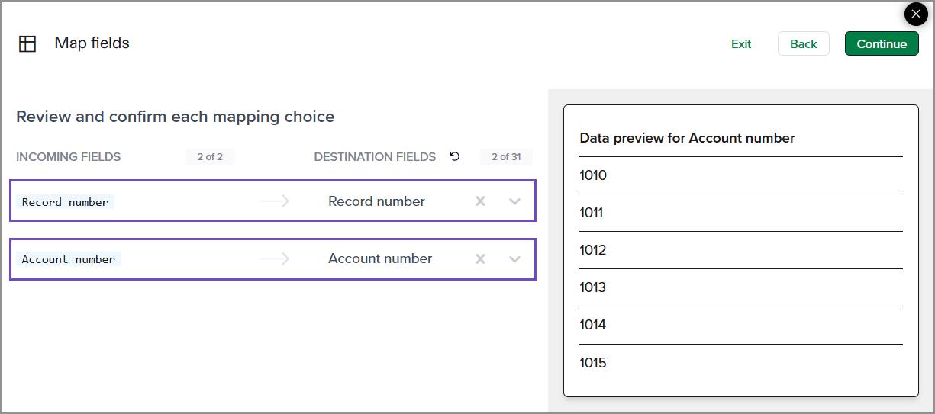Viewport: 935px width, 414px height.
Task: Click the "2 of 31" destination fields counter
Action: click(x=506, y=157)
